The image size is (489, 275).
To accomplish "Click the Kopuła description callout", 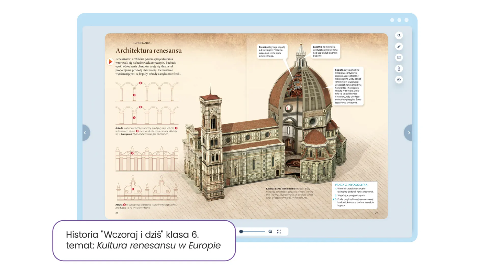I will (x=348, y=86).
